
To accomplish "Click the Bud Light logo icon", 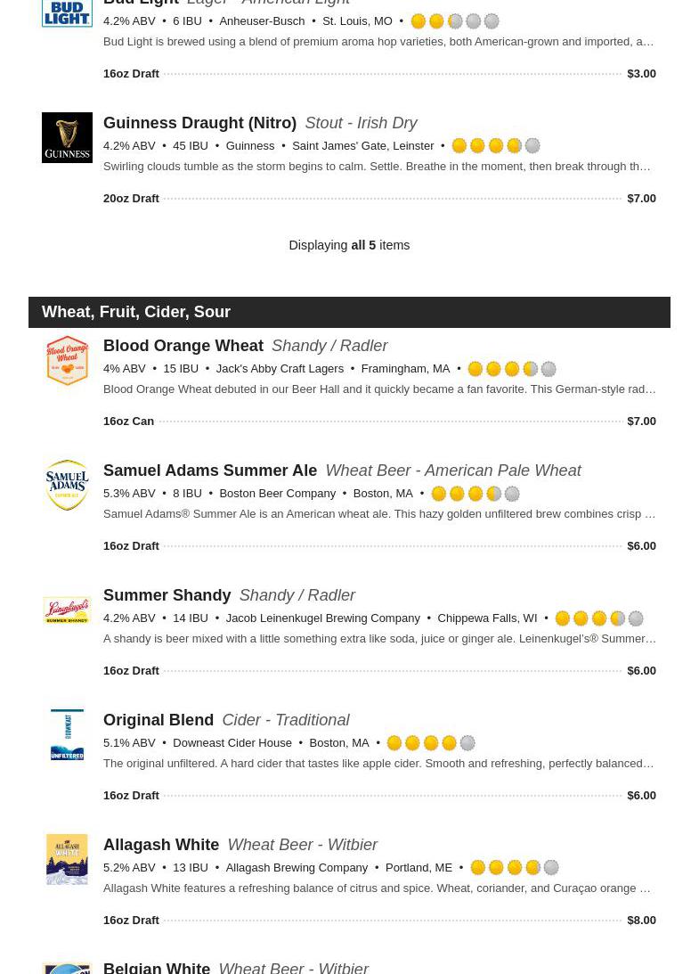I will coord(67,12).
